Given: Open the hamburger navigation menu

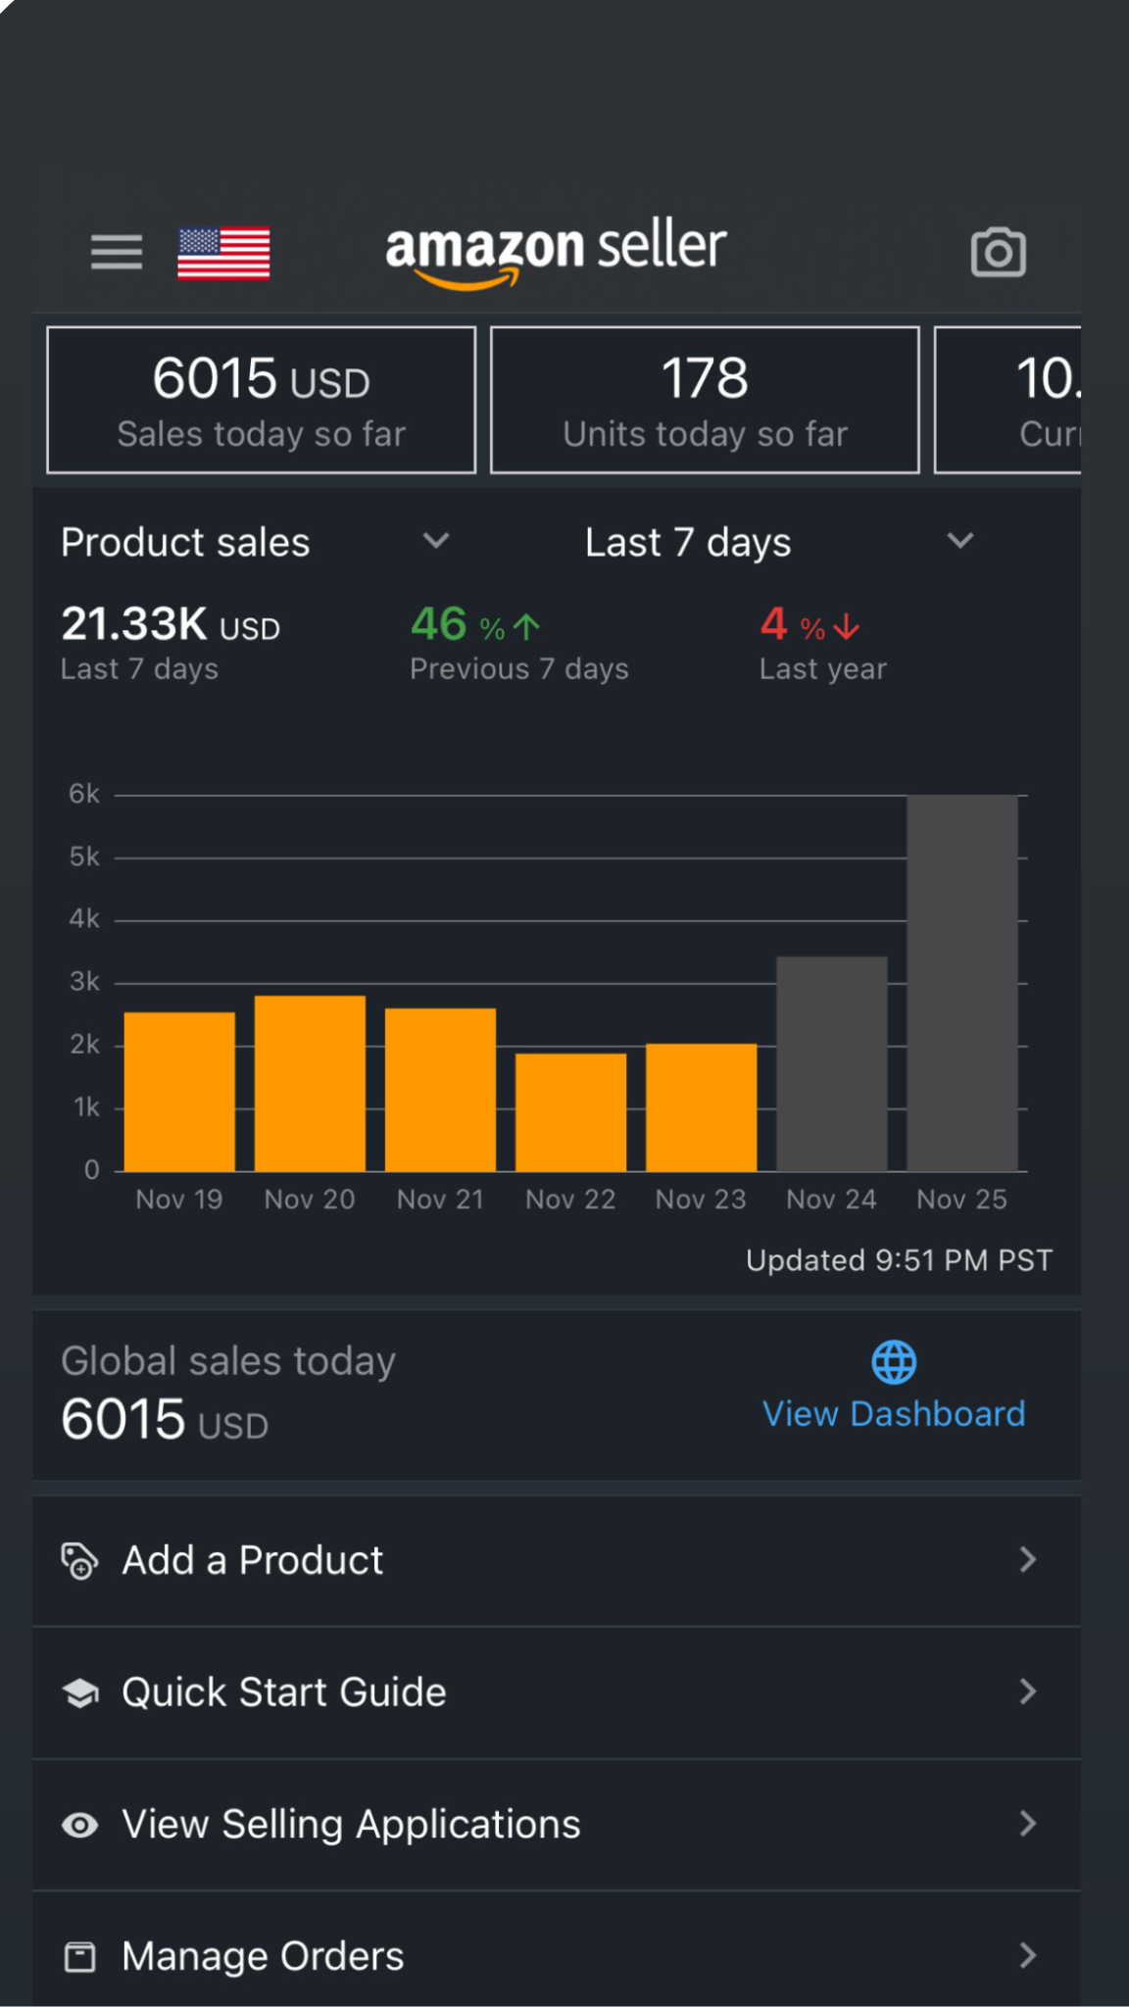Looking at the screenshot, I should [x=117, y=252].
